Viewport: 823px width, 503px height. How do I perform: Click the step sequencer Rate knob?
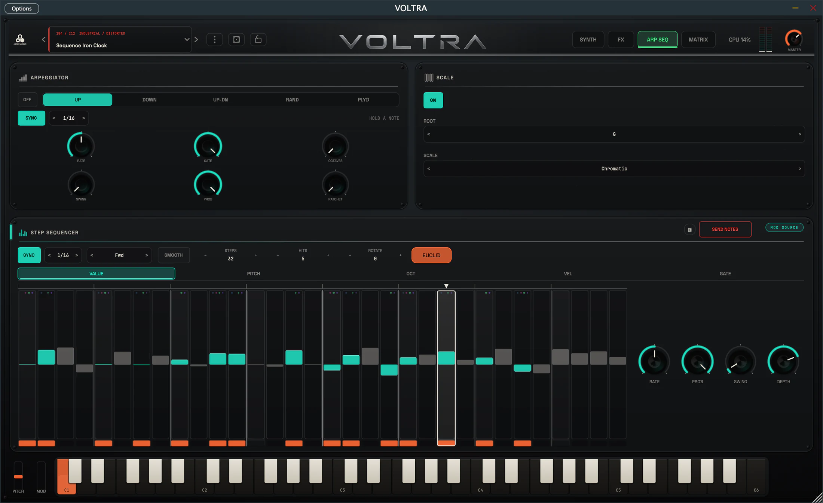pos(654,361)
